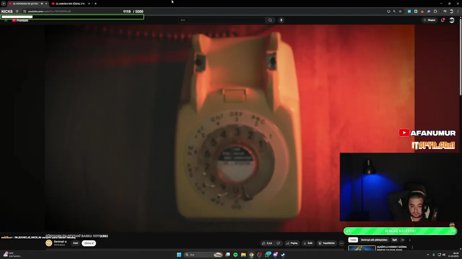The height and width of the screenshot is (259, 462).
Task: Dislike the video
Action: pyautogui.click(x=278, y=243)
